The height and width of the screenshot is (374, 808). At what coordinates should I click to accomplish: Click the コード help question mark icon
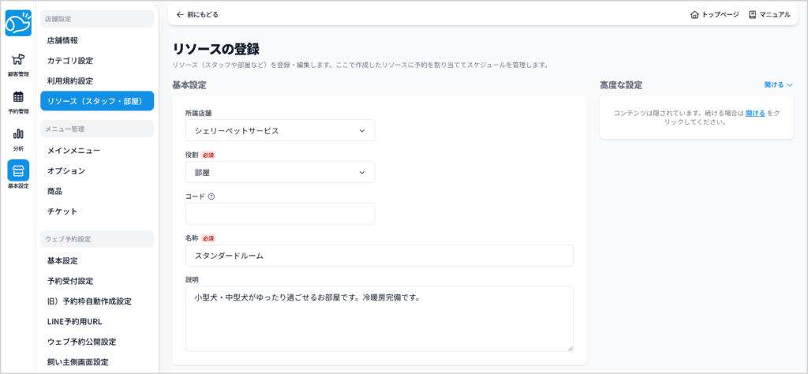point(211,196)
